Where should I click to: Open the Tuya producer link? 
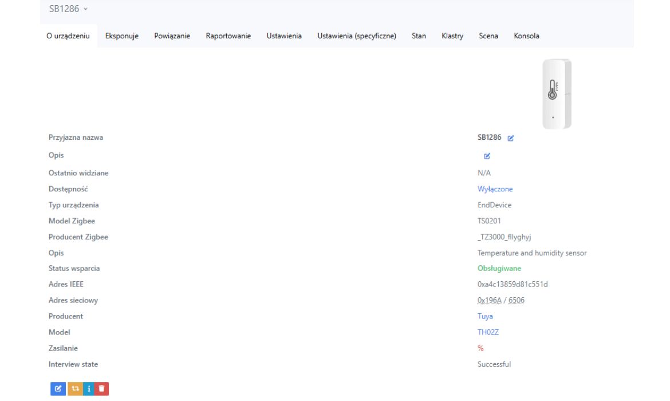click(x=485, y=316)
